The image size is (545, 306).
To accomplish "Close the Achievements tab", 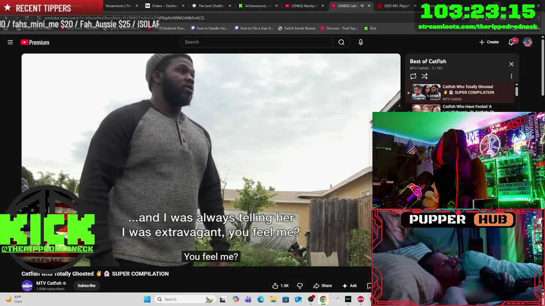I will pos(276,6).
